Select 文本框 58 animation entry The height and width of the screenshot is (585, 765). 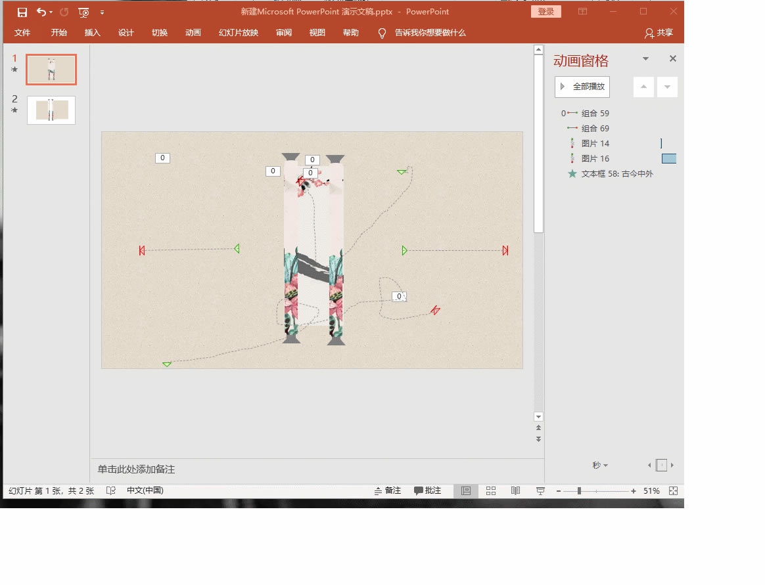[616, 174]
